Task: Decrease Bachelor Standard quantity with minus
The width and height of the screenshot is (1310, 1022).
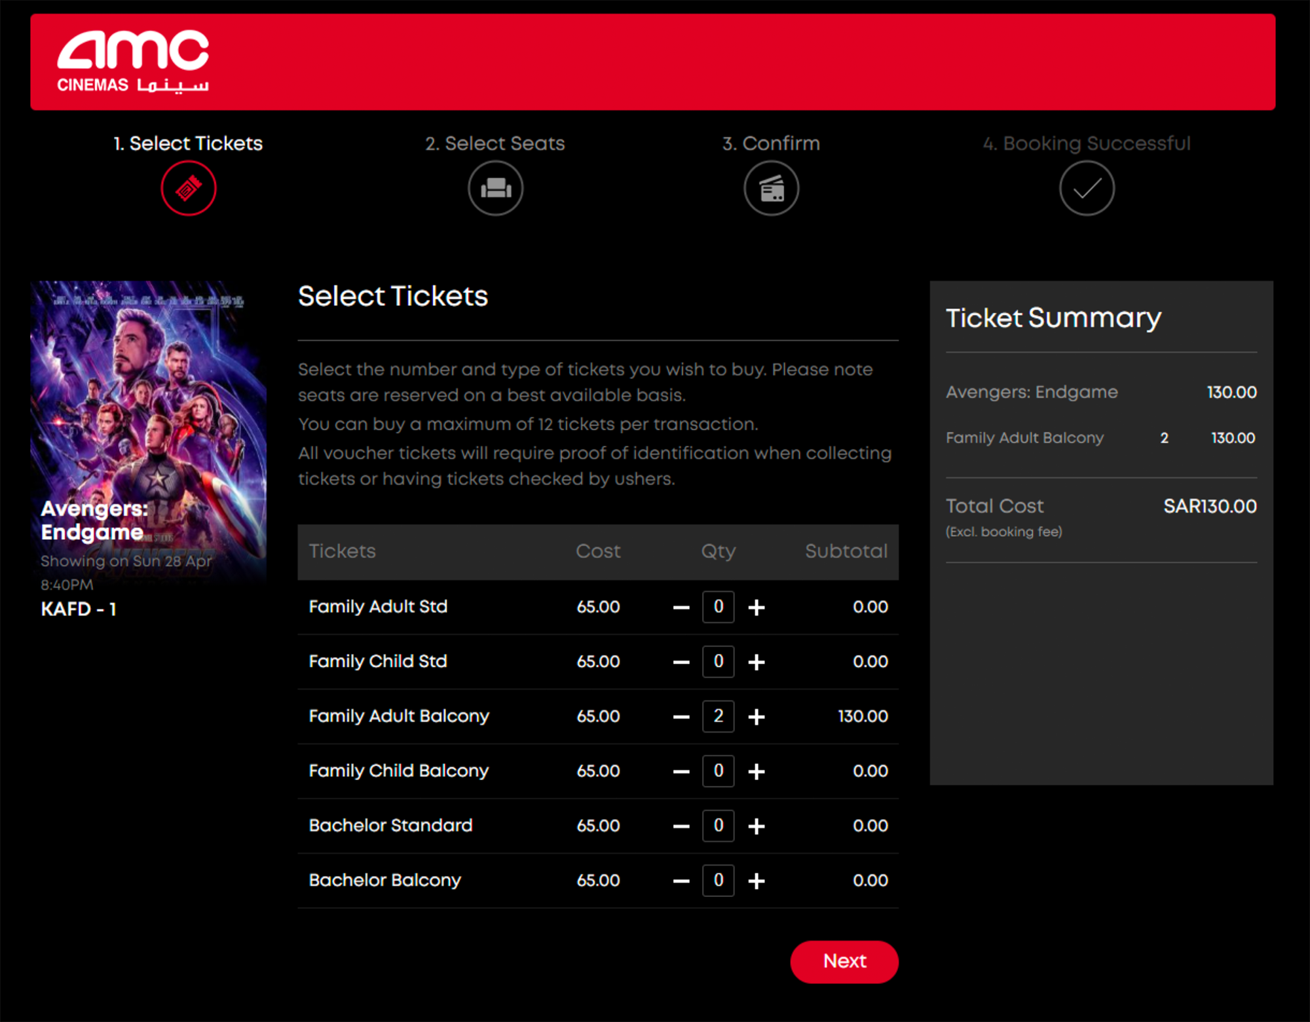Action: click(x=681, y=826)
